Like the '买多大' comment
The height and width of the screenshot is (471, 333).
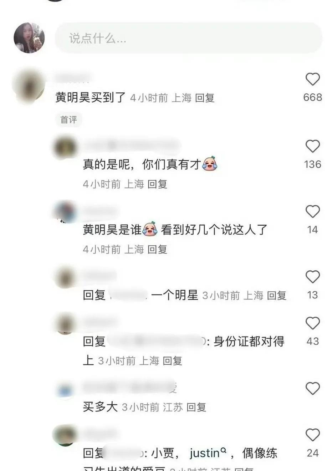click(313, 388)
